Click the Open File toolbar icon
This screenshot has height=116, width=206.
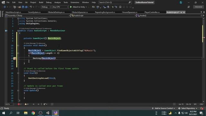point(20,7)
